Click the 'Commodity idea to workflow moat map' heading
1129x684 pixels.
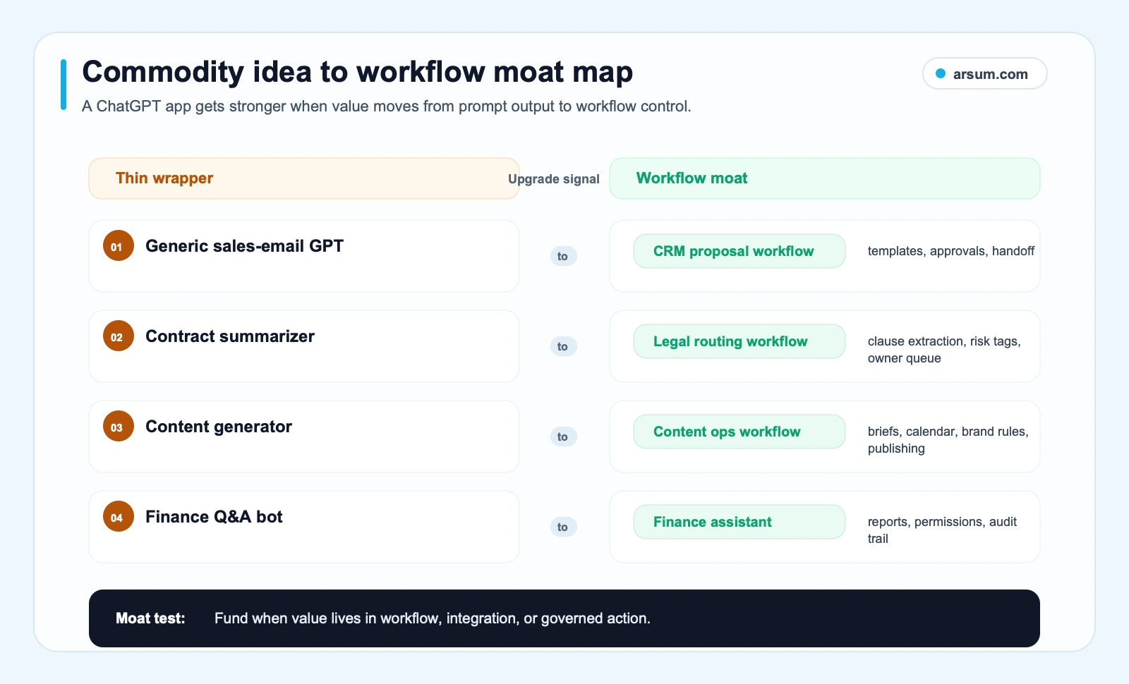pyautogui.click(x=358, y=72)
